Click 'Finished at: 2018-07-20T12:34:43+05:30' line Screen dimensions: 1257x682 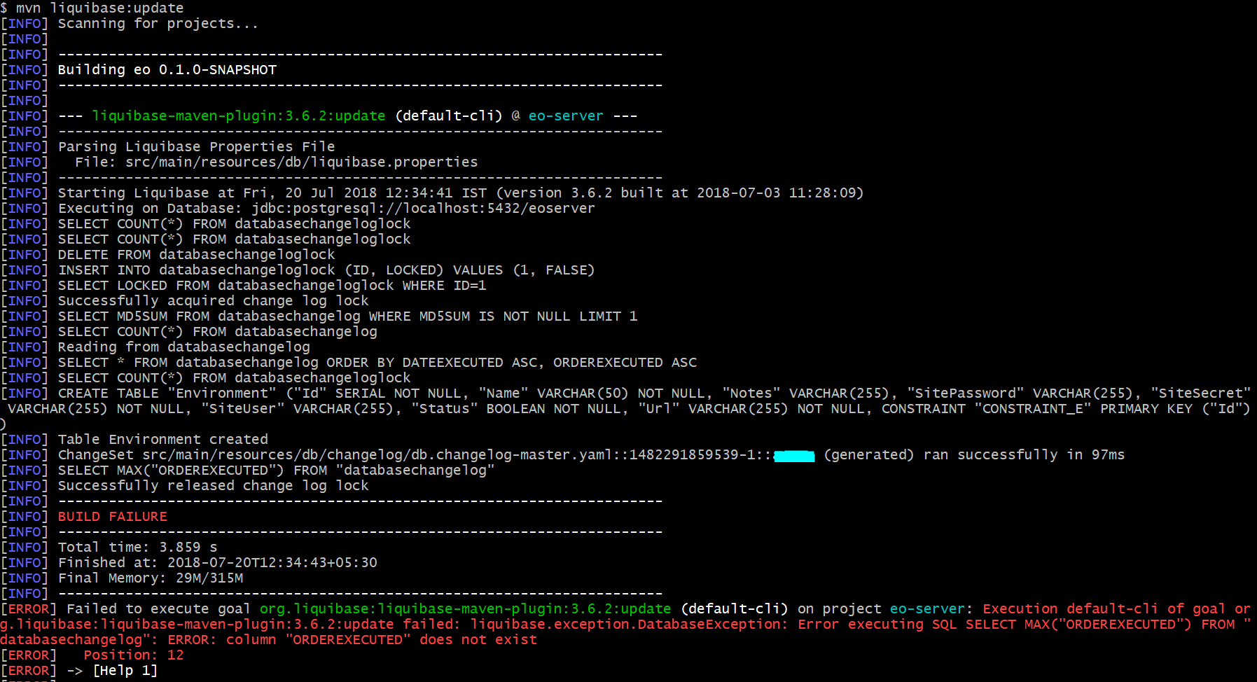click(218, 563)
